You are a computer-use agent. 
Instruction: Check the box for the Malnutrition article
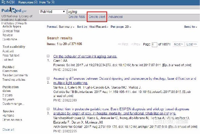pos(48,109)
